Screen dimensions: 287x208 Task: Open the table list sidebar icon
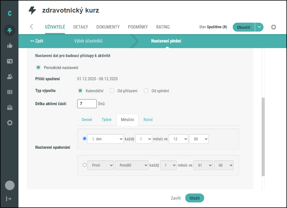[10, 92]
